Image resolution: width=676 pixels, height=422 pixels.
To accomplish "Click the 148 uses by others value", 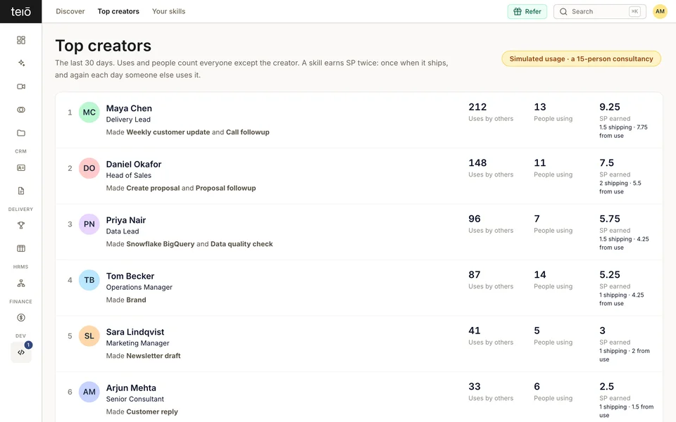I will coord(477,162).
